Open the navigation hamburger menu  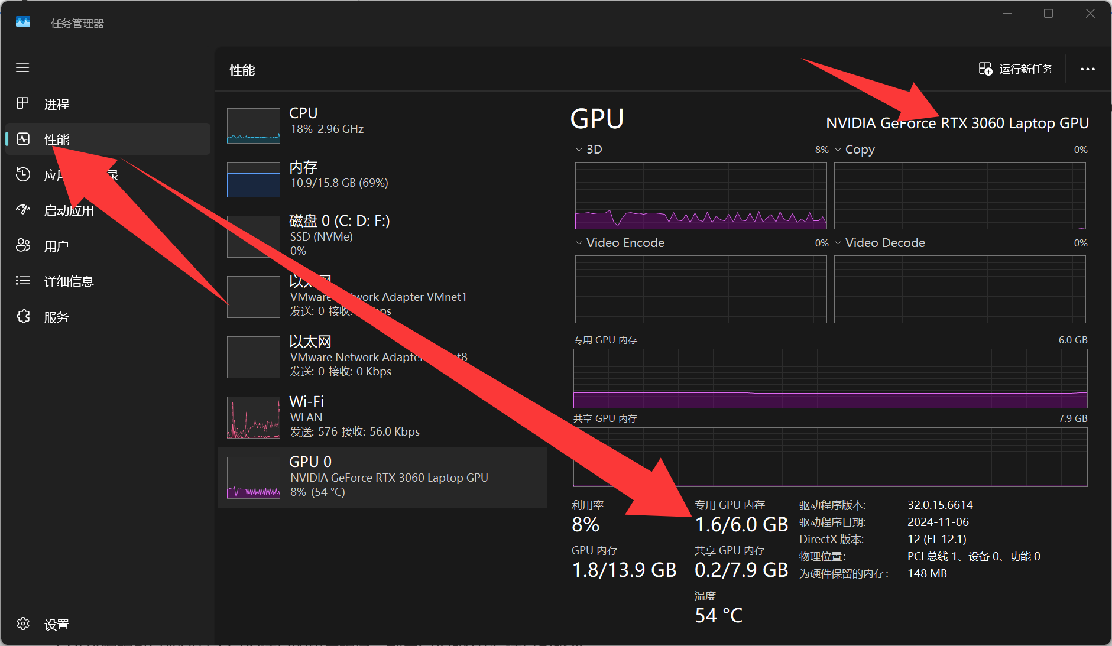click(x=22, y=67)
